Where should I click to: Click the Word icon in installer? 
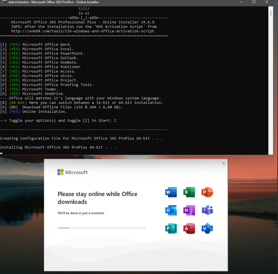pyautogui.click(x=171, y=192)
